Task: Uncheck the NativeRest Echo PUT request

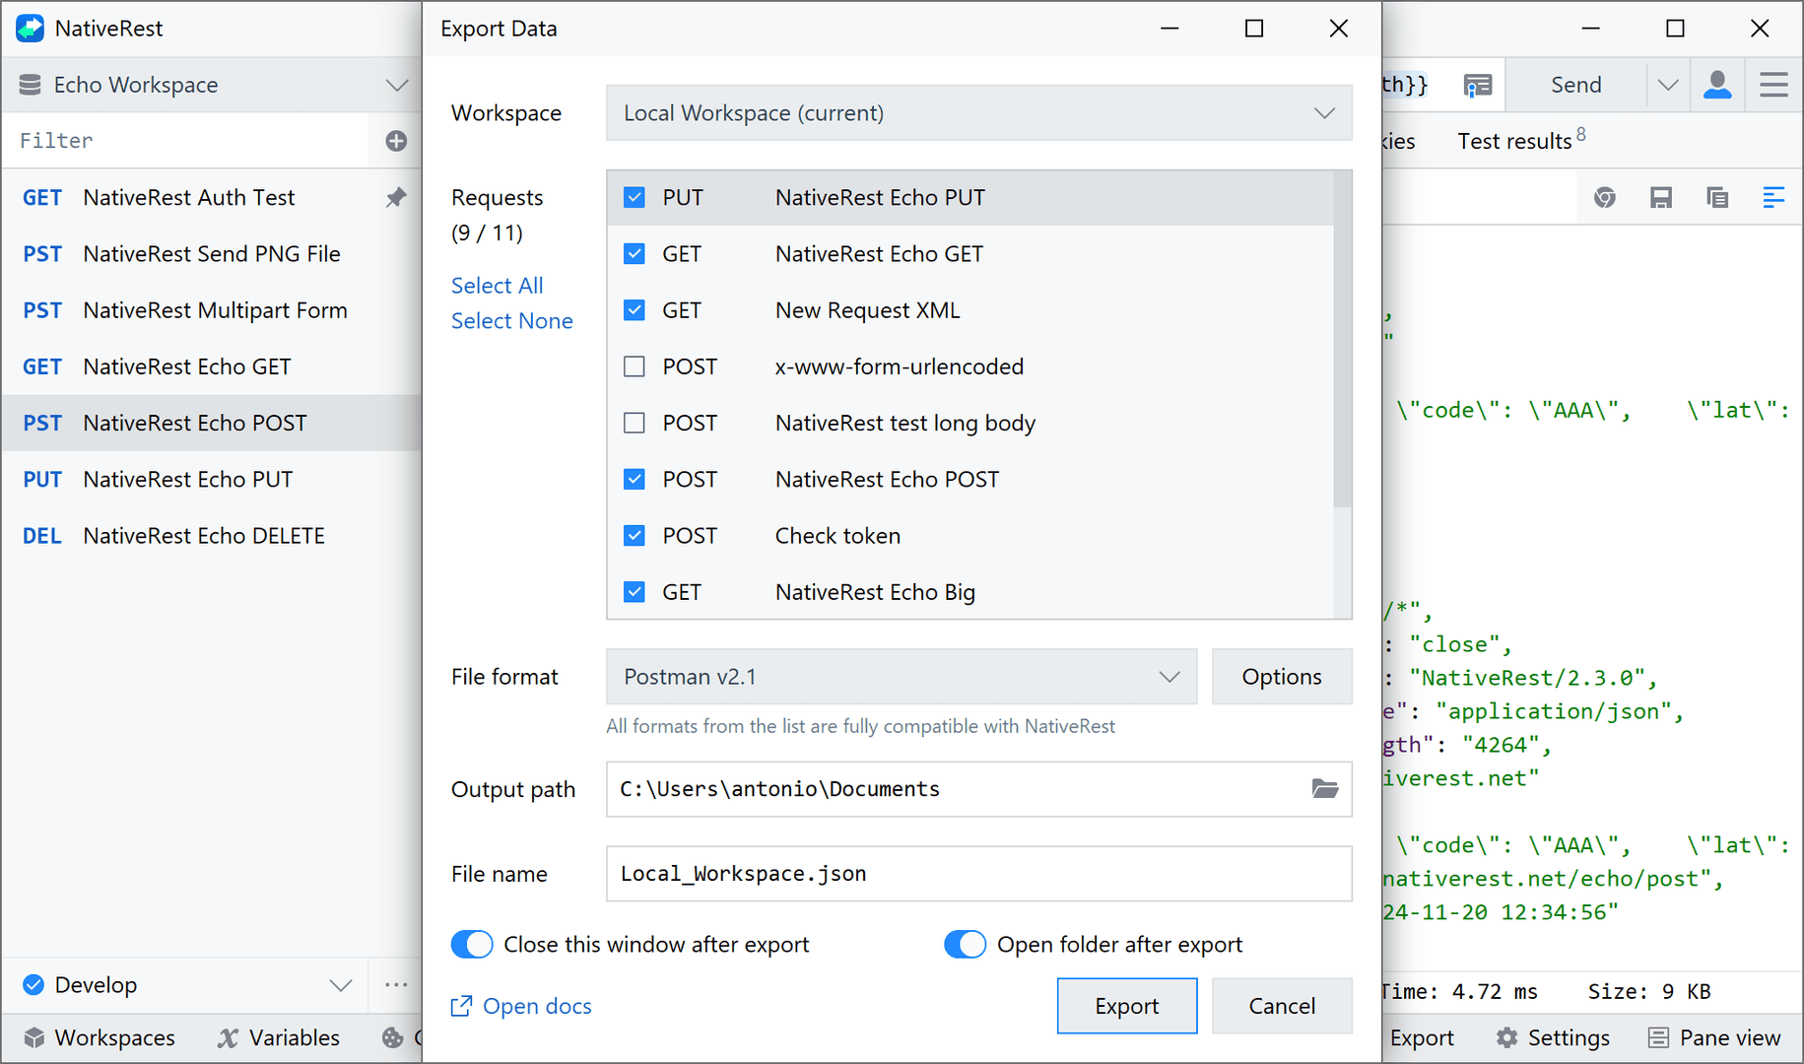Action: pos(635,197)
